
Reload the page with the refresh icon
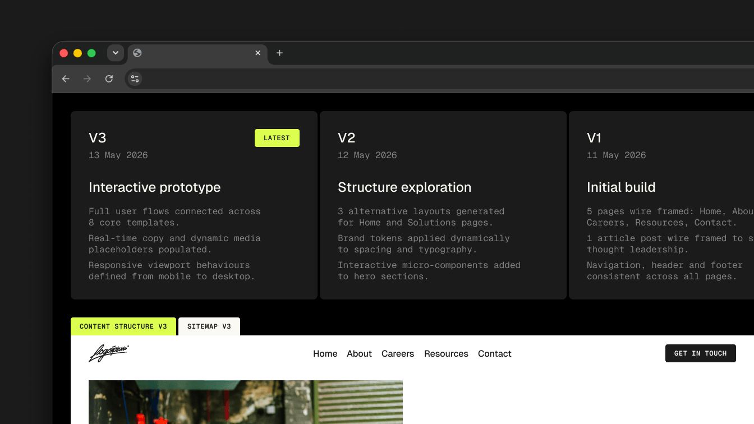pos(109,79)
